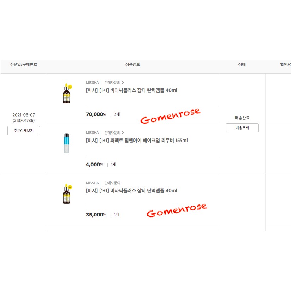Track delivery via 배송조회 button
The image size is (291, 291).
pyautogui.click(x=242, y=128)
